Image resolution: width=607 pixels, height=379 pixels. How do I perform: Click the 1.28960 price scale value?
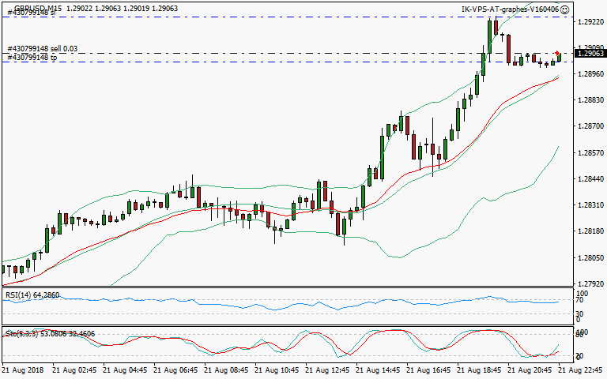coord(590,73)
